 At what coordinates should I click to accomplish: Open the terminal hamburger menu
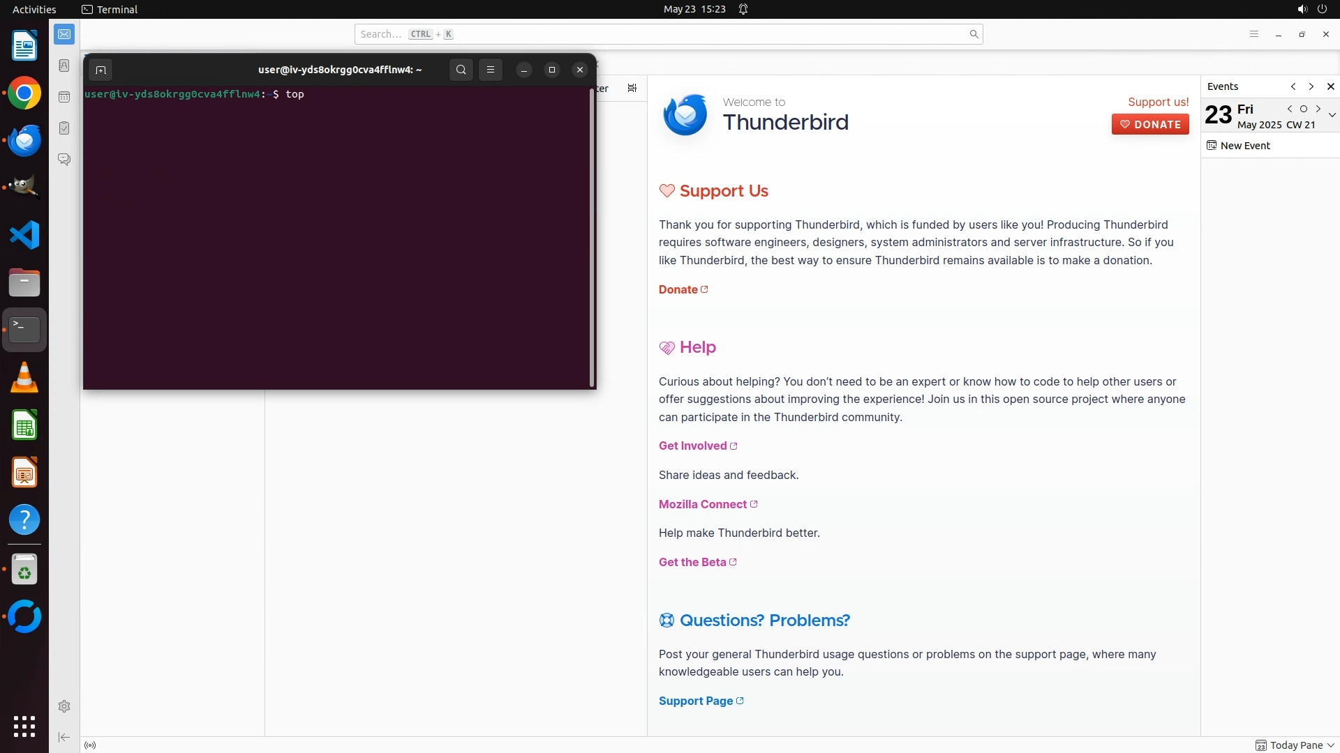pos(491,70)
